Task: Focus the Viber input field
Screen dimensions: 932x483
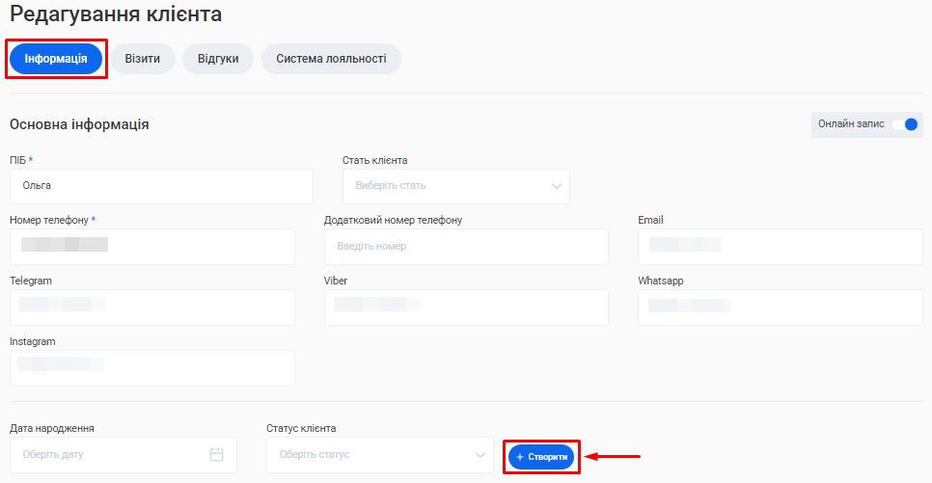Action: (466, 308)
